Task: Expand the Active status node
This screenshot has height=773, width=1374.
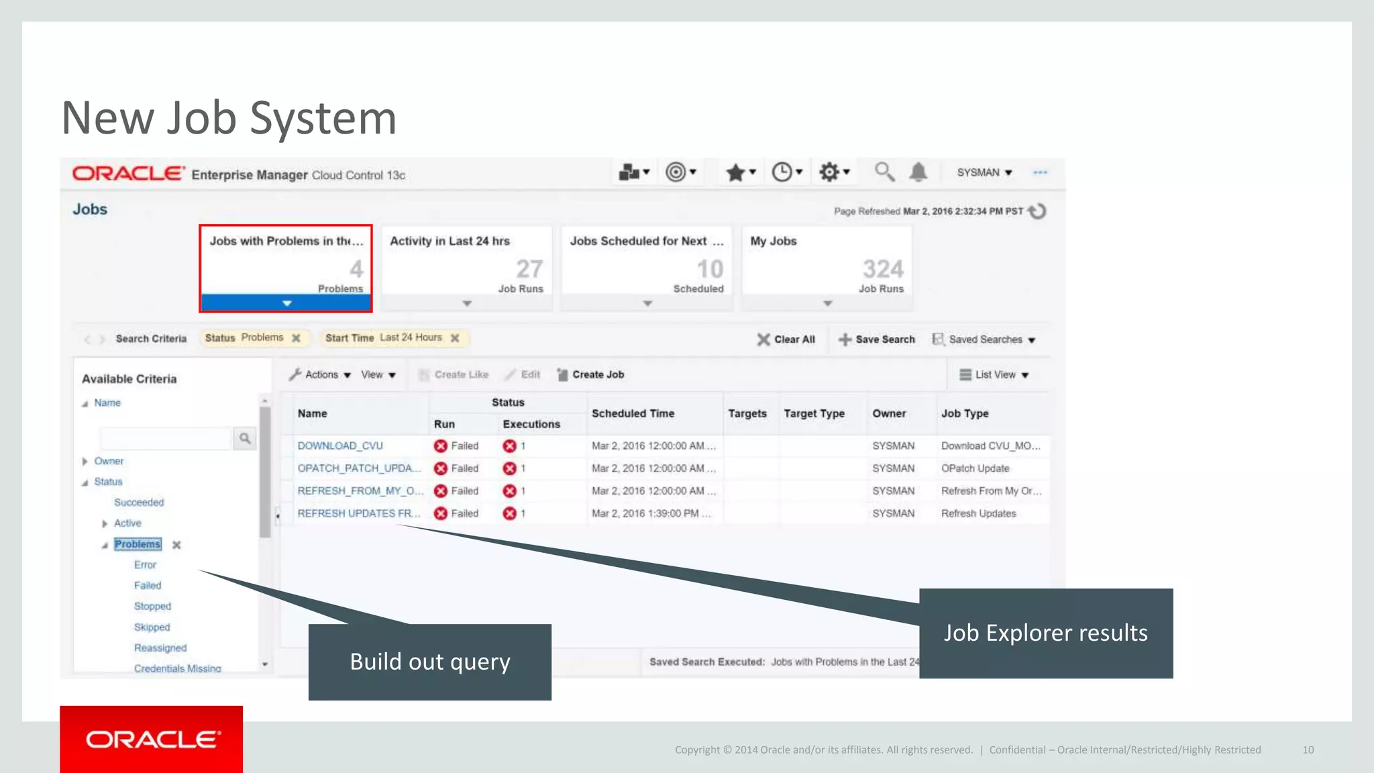Action: tap(105, 523)
